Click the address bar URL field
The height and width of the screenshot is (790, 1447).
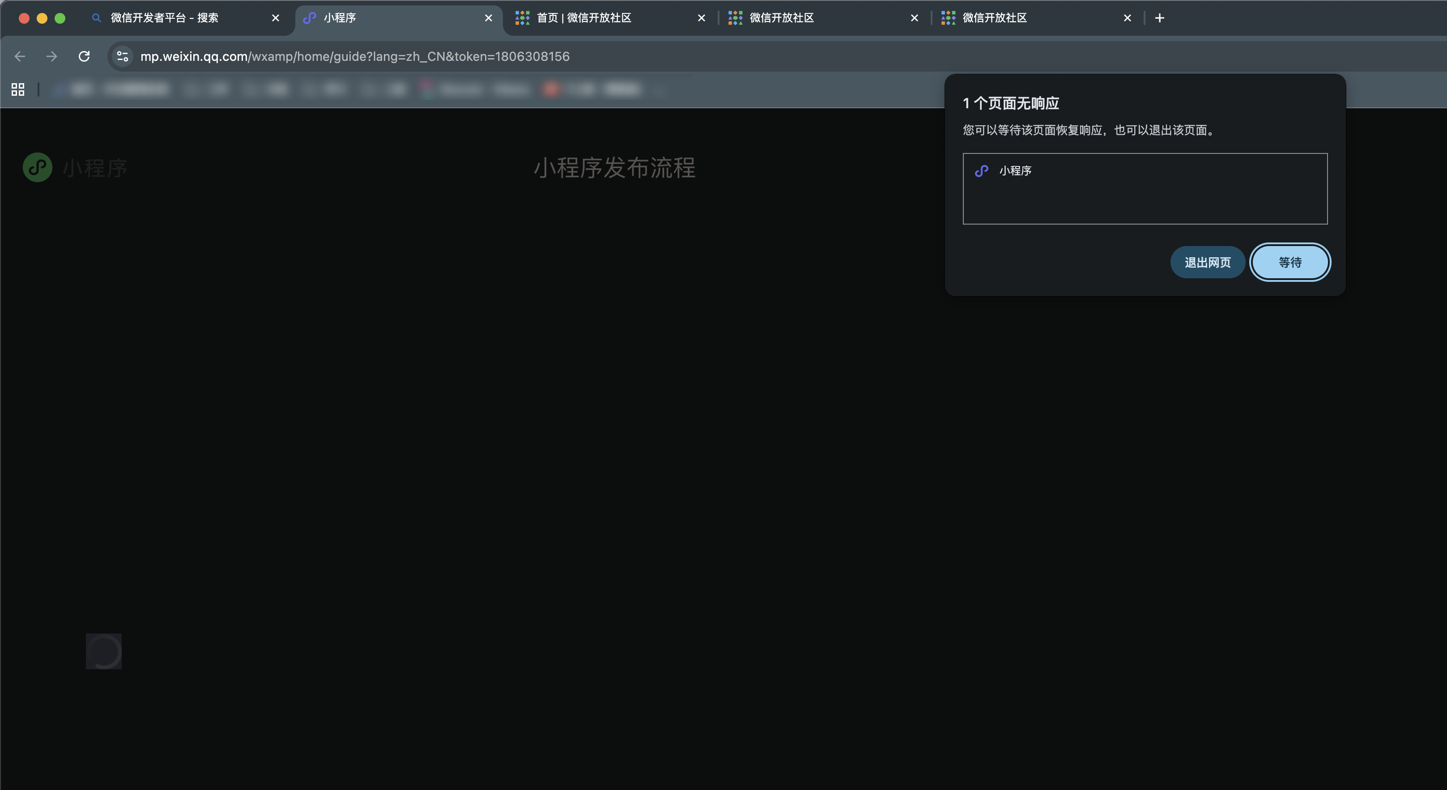click(355, 56)
